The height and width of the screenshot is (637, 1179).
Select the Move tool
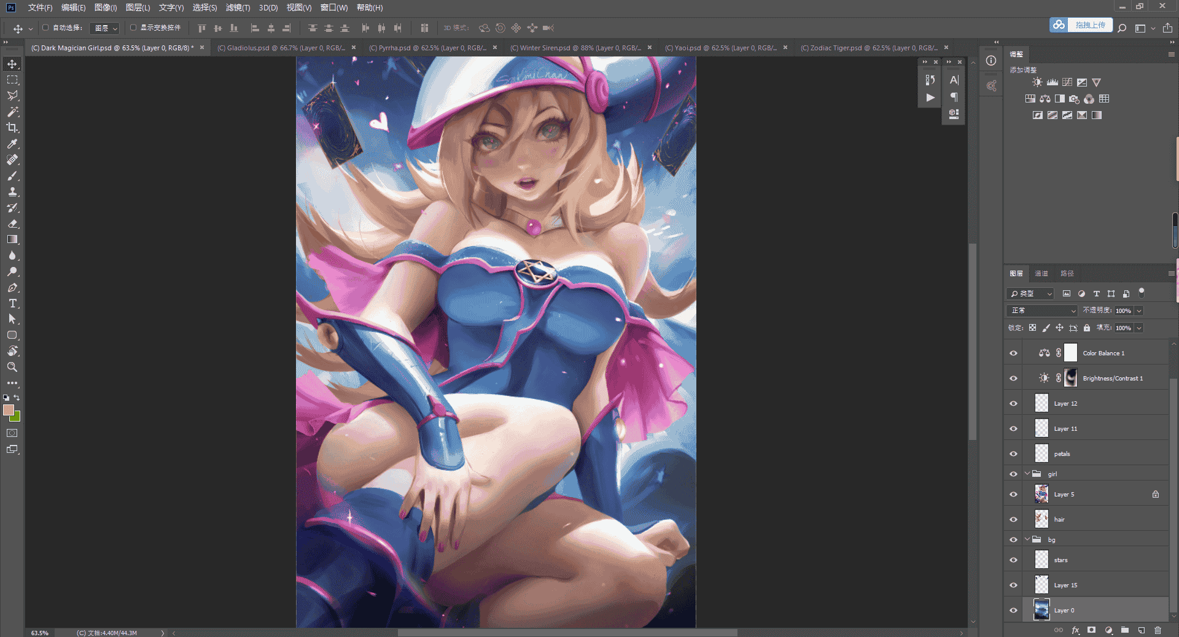tap(12, 64)
